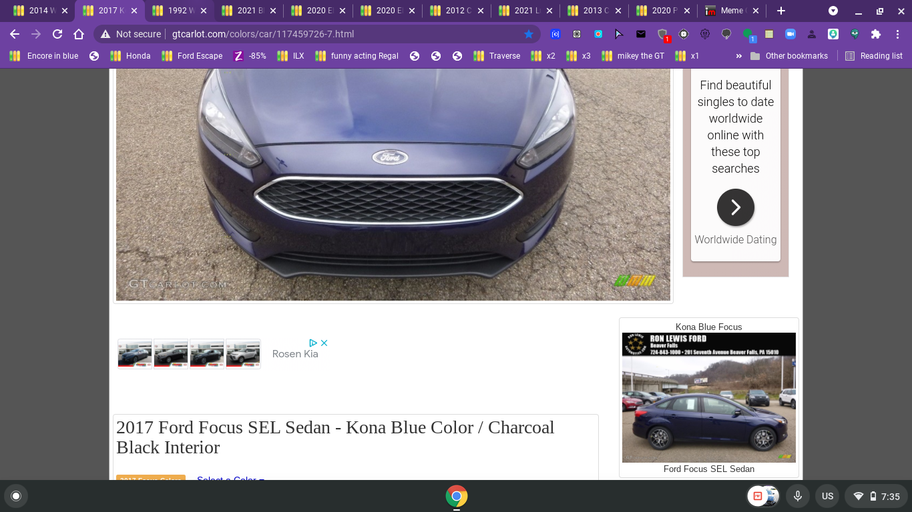Viewport: 912px width, 512px height.
Task: Close the 2020 P tab
Action: (687, 11)
